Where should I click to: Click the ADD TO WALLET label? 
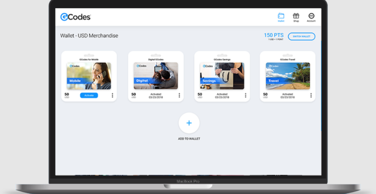click(x=189, y=139)
